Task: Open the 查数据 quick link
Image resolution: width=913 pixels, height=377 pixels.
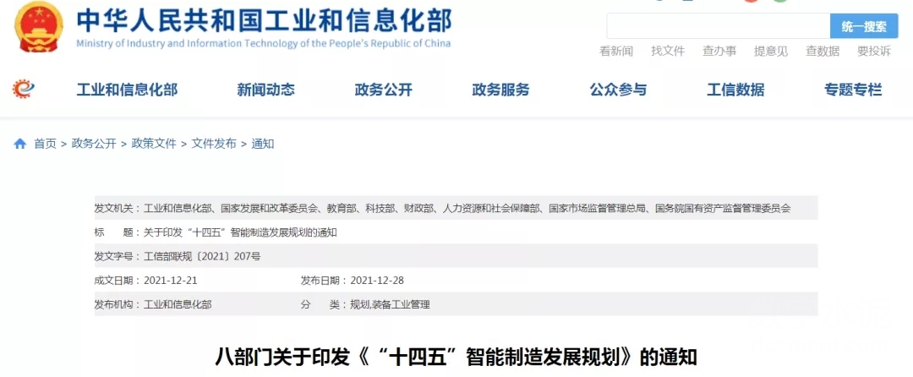Action: pos(823,52)
